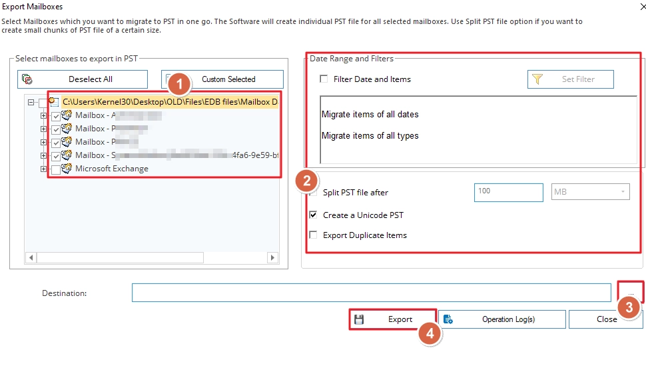Viewport: 646px width, 374px height.
Task: Click the 'Migrate items of all types' text
Action: (x=370, y=135)
